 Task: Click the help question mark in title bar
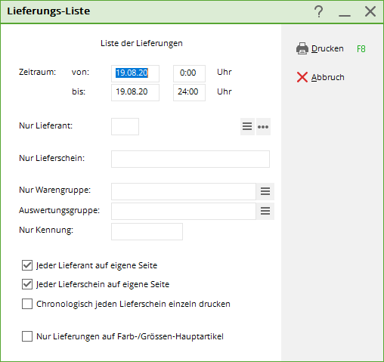pyautogui.click(x=319, y=11)
